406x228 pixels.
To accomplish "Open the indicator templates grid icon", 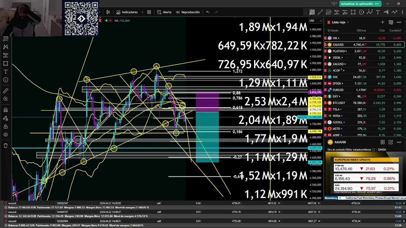I will click(149, 12).
